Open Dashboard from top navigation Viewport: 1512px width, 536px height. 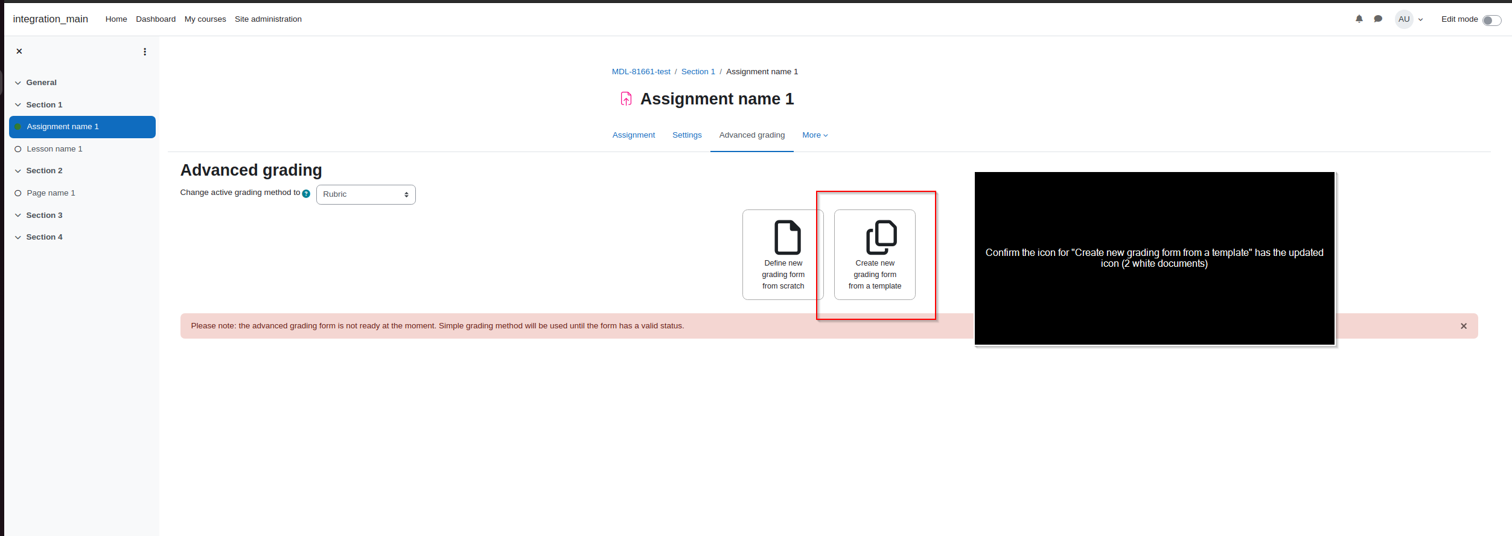coord(156,19)
